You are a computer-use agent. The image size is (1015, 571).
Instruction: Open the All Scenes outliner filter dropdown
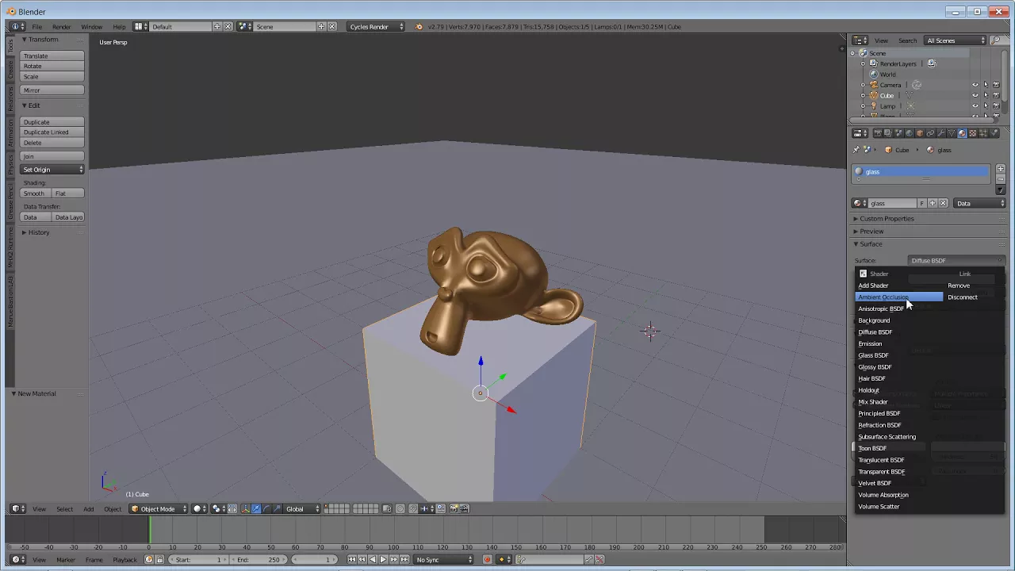[955, 40]
